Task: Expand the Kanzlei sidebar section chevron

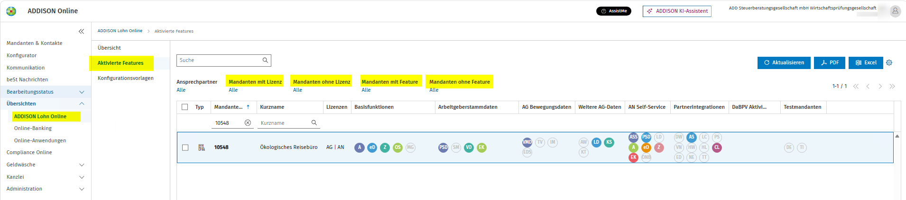Action: coord(82,177)
